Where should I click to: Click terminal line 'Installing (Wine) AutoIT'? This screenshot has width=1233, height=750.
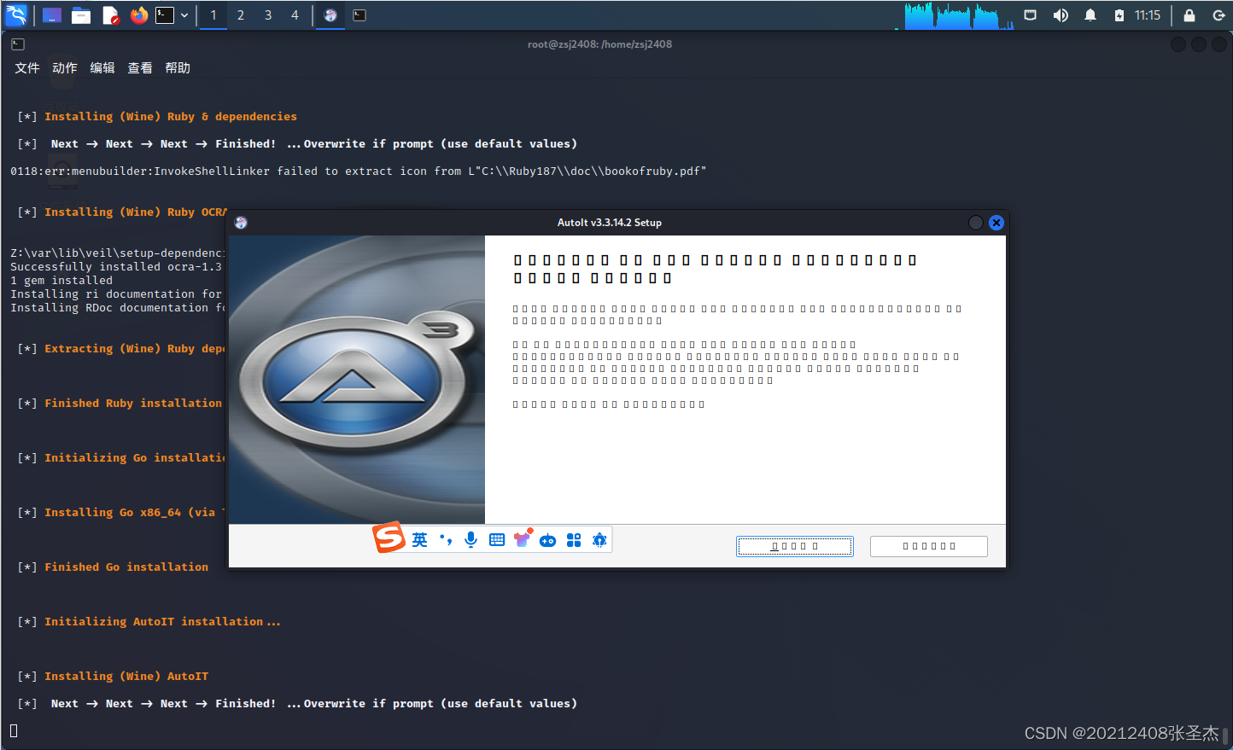pyautogui.click(x=126, y=677)
